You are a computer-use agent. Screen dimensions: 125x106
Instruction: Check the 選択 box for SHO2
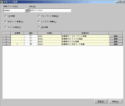(31, 39)
